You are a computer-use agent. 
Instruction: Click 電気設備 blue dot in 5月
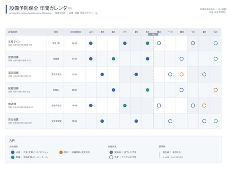(102, 74)
